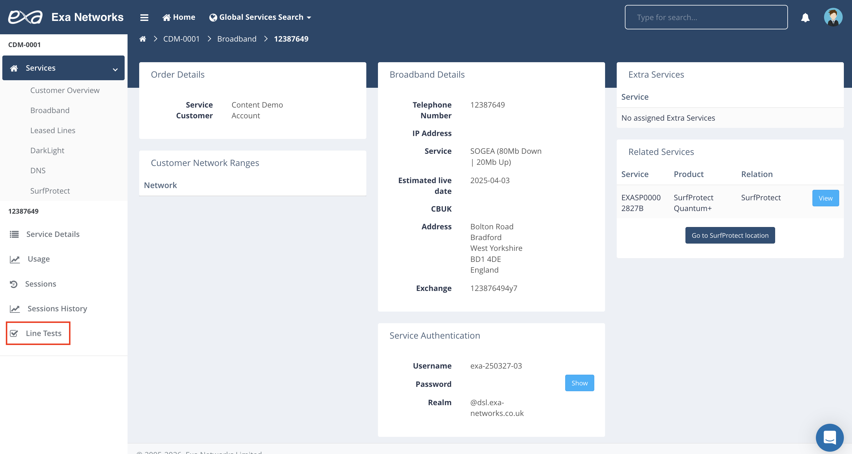852x454 pixels.
Task: Open Service Details in sidebar
Action: click(53, 234)
